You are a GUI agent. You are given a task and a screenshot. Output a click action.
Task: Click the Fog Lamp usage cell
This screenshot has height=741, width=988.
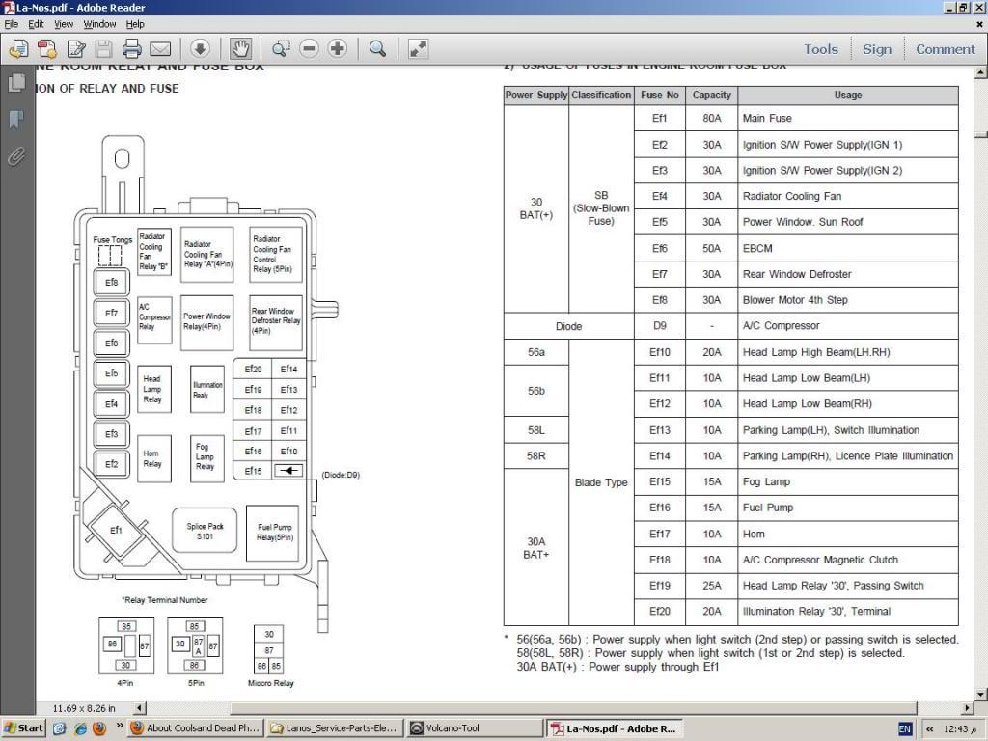click(x=848, y=481)
